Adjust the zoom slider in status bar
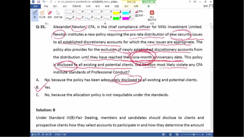Viewport: 244px width, 137px height. [194, 135]
